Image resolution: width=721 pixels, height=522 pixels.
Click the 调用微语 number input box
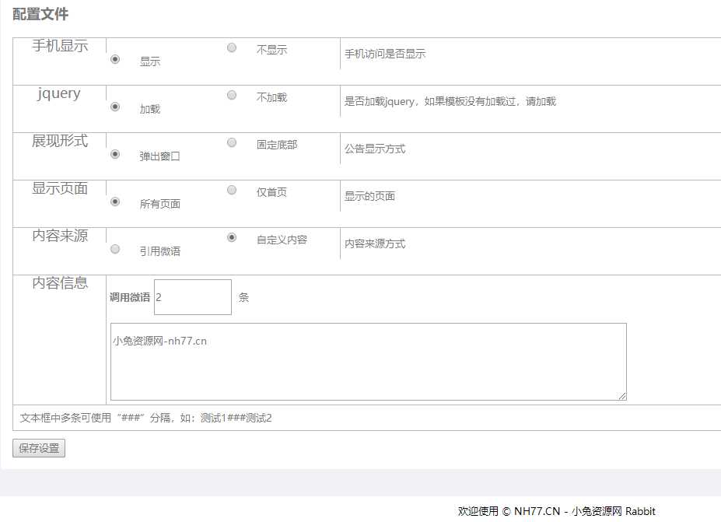click(x=192, y=296)
